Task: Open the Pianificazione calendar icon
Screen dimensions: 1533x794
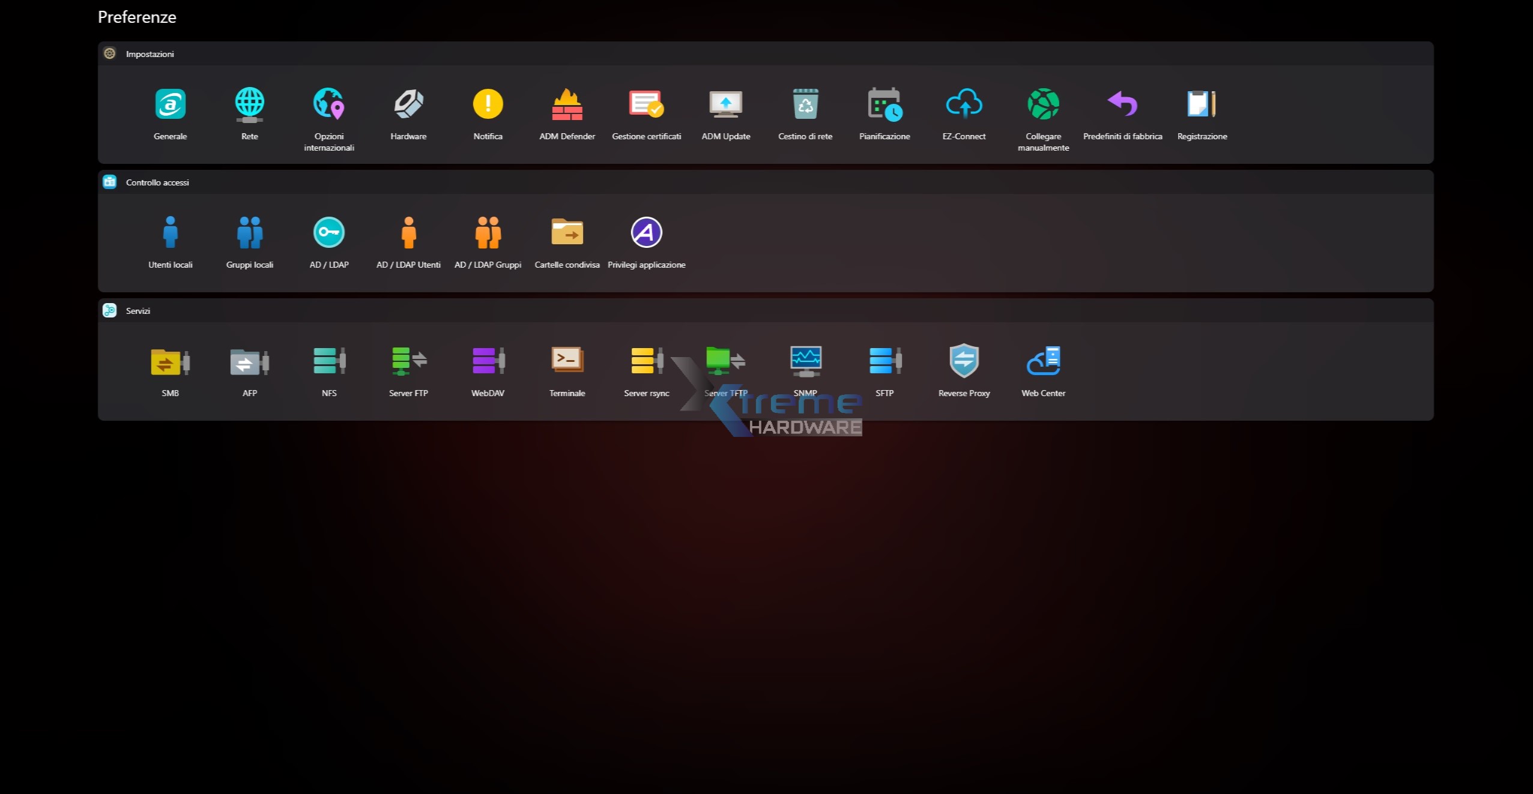Action: (884, 104)
